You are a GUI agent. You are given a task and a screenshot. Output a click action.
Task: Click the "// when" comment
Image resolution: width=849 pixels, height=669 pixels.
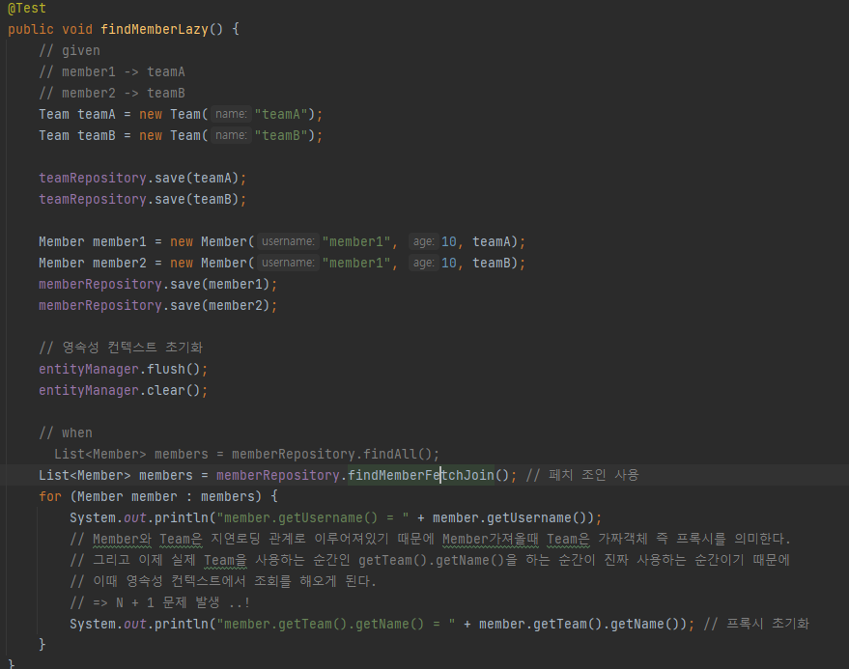click(x=66, y=433)
